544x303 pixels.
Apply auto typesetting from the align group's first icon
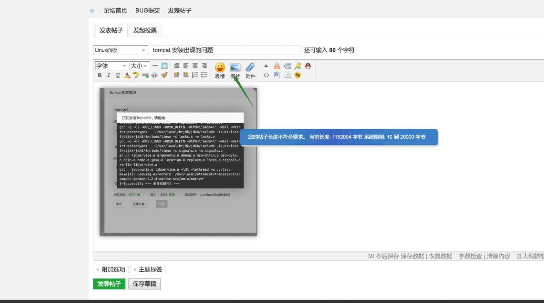click(177, 66)
